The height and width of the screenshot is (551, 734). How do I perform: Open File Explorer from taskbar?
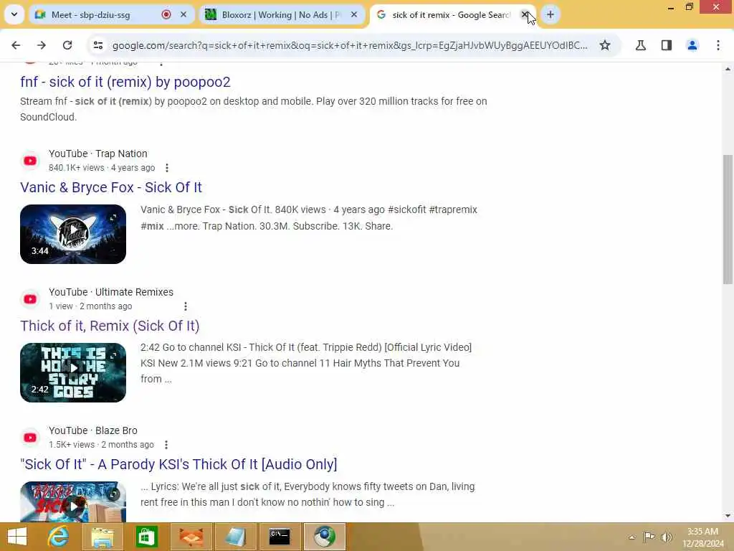103,537
